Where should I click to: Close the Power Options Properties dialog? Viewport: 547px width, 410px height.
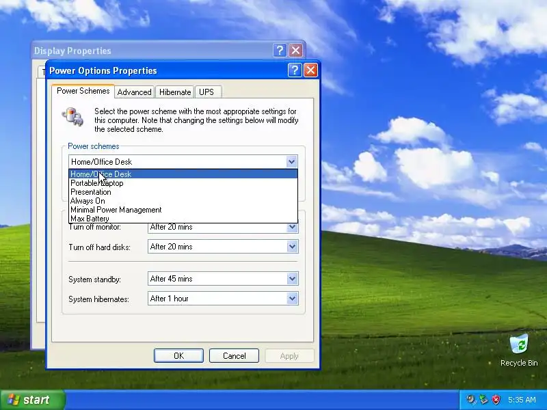(x=310, y=70)
